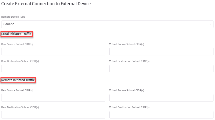Focus Virtual Destination Subnet field under Local Initiated Traffic
This screenshot has width=215, height=120.
pos(161,69)
